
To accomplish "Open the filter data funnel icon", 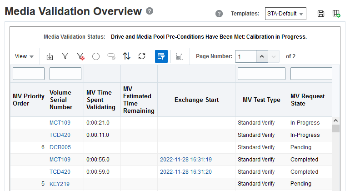I will (x=65, y=56).
